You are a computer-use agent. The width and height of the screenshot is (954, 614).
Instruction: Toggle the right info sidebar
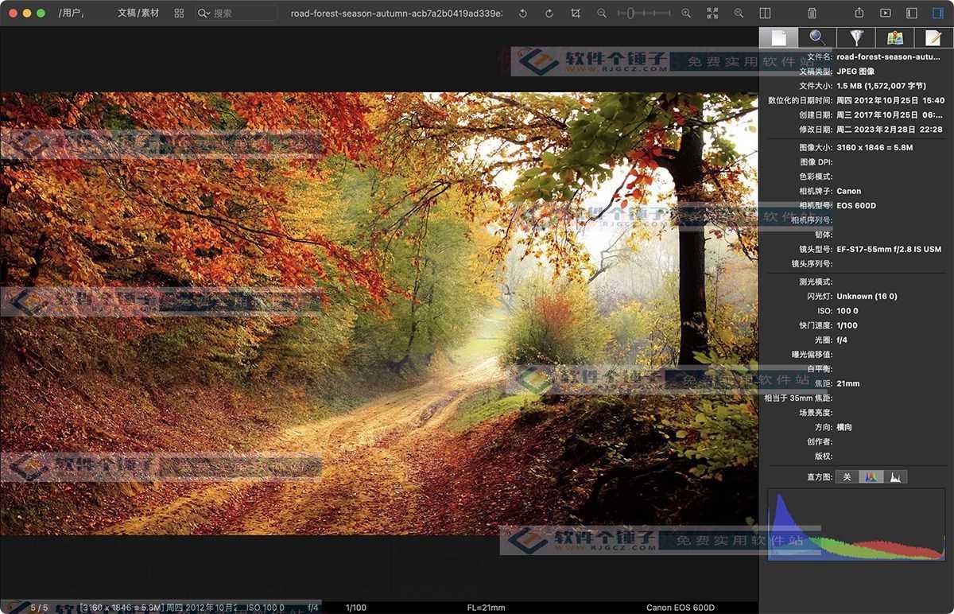[937, 14]
